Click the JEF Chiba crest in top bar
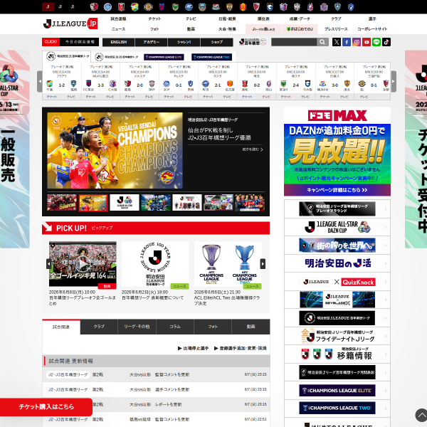 coord(135,7)
